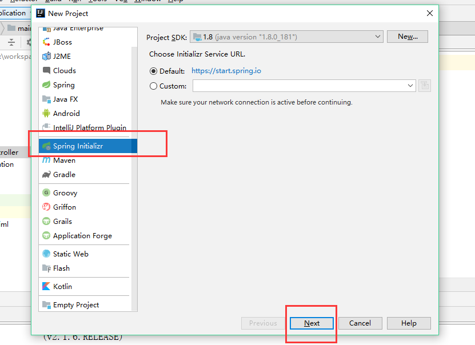
Task: Select the Default URL radio button
Action: pyautogui.click(x=153, y=71)
